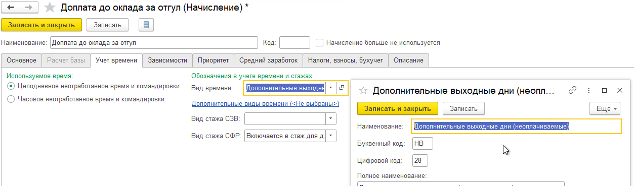Image resolution: width=634 pixels, height=186 pixels.
Task: Click the Используемое время heading
Action: 40,76
